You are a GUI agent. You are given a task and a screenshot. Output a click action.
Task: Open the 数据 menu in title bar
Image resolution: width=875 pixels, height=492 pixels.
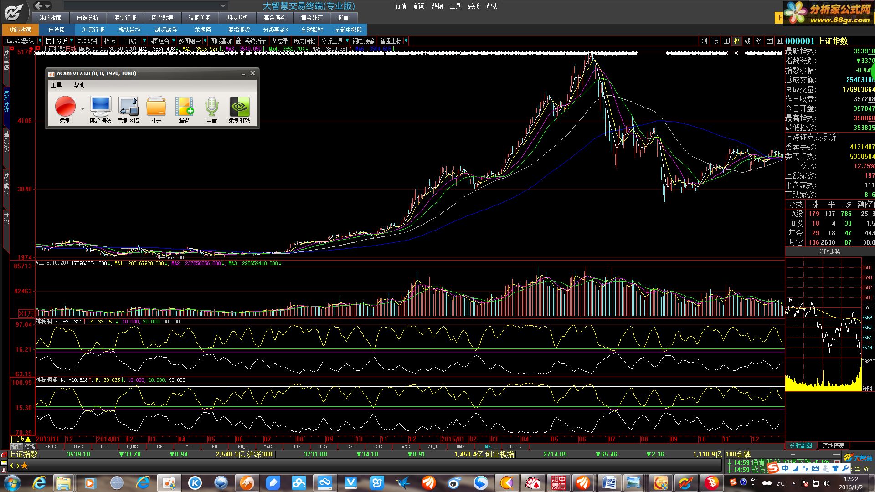point(437,6)
